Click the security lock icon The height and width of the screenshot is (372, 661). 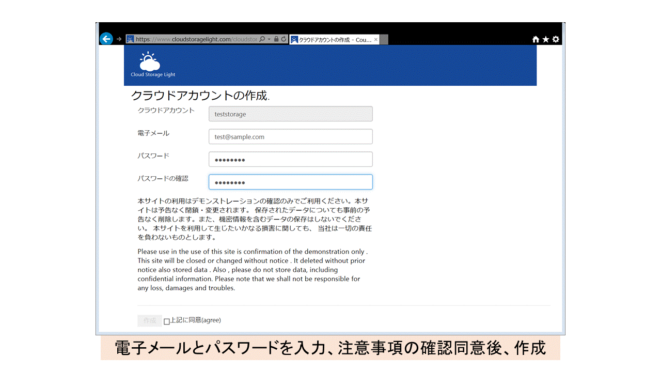click(x=276, y=39)
